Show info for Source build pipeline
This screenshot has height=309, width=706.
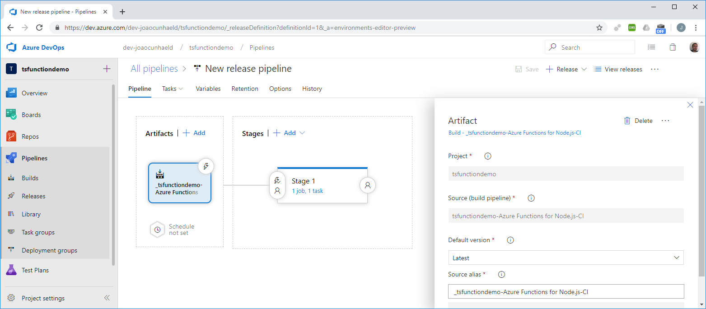tap(531, 198)
